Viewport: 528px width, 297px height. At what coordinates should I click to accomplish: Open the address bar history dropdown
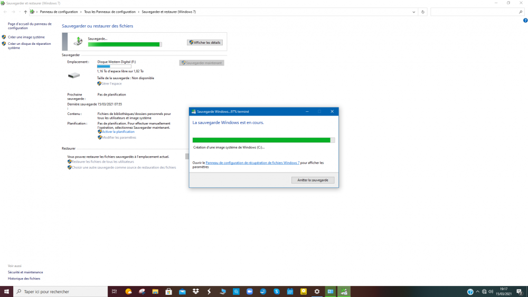(x=413, y=12)
